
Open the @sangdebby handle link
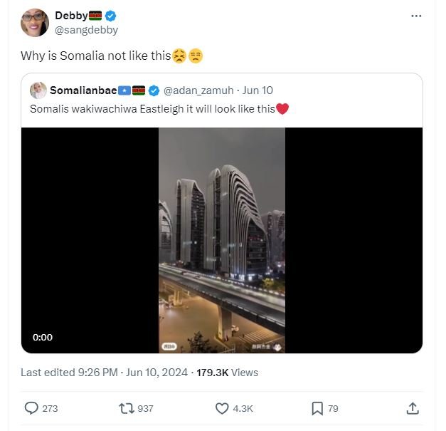tap(86, 30)
